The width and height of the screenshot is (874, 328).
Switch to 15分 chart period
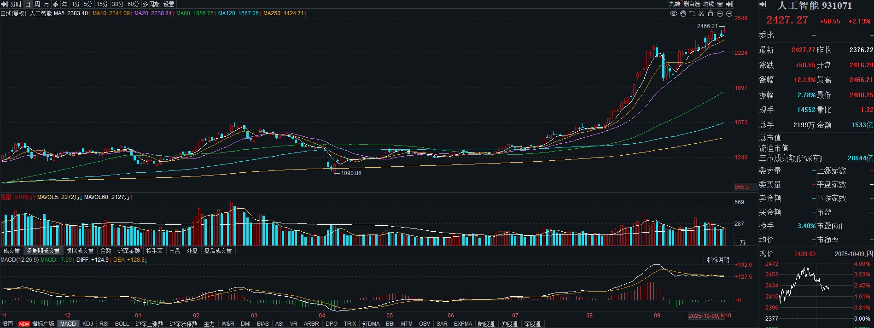click(102, 4)
